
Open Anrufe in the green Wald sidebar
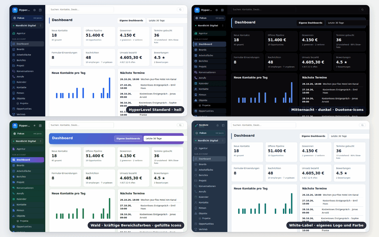pos(27,194)
